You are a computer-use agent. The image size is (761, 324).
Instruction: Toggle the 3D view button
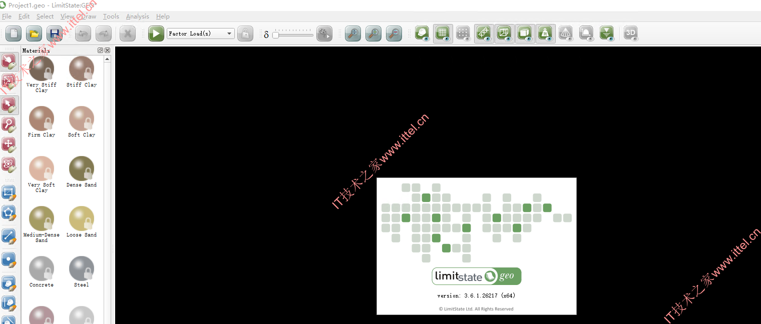[x=631, y=33]
